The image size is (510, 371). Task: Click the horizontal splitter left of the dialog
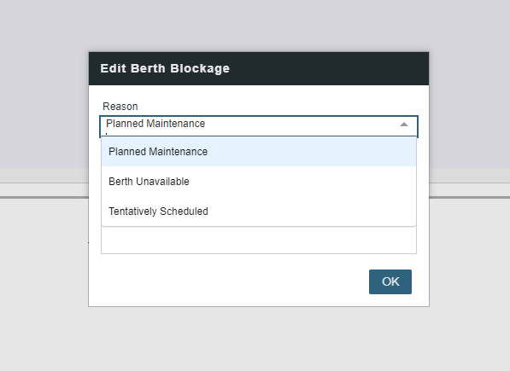tap(44, 197)
